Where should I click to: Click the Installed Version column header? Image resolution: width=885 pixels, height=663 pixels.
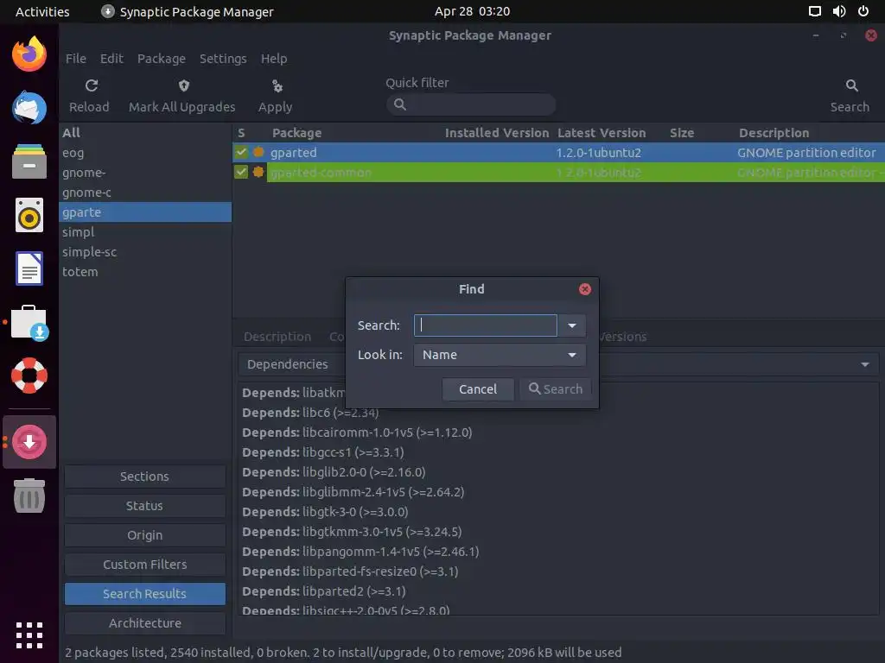coord(497,133)
